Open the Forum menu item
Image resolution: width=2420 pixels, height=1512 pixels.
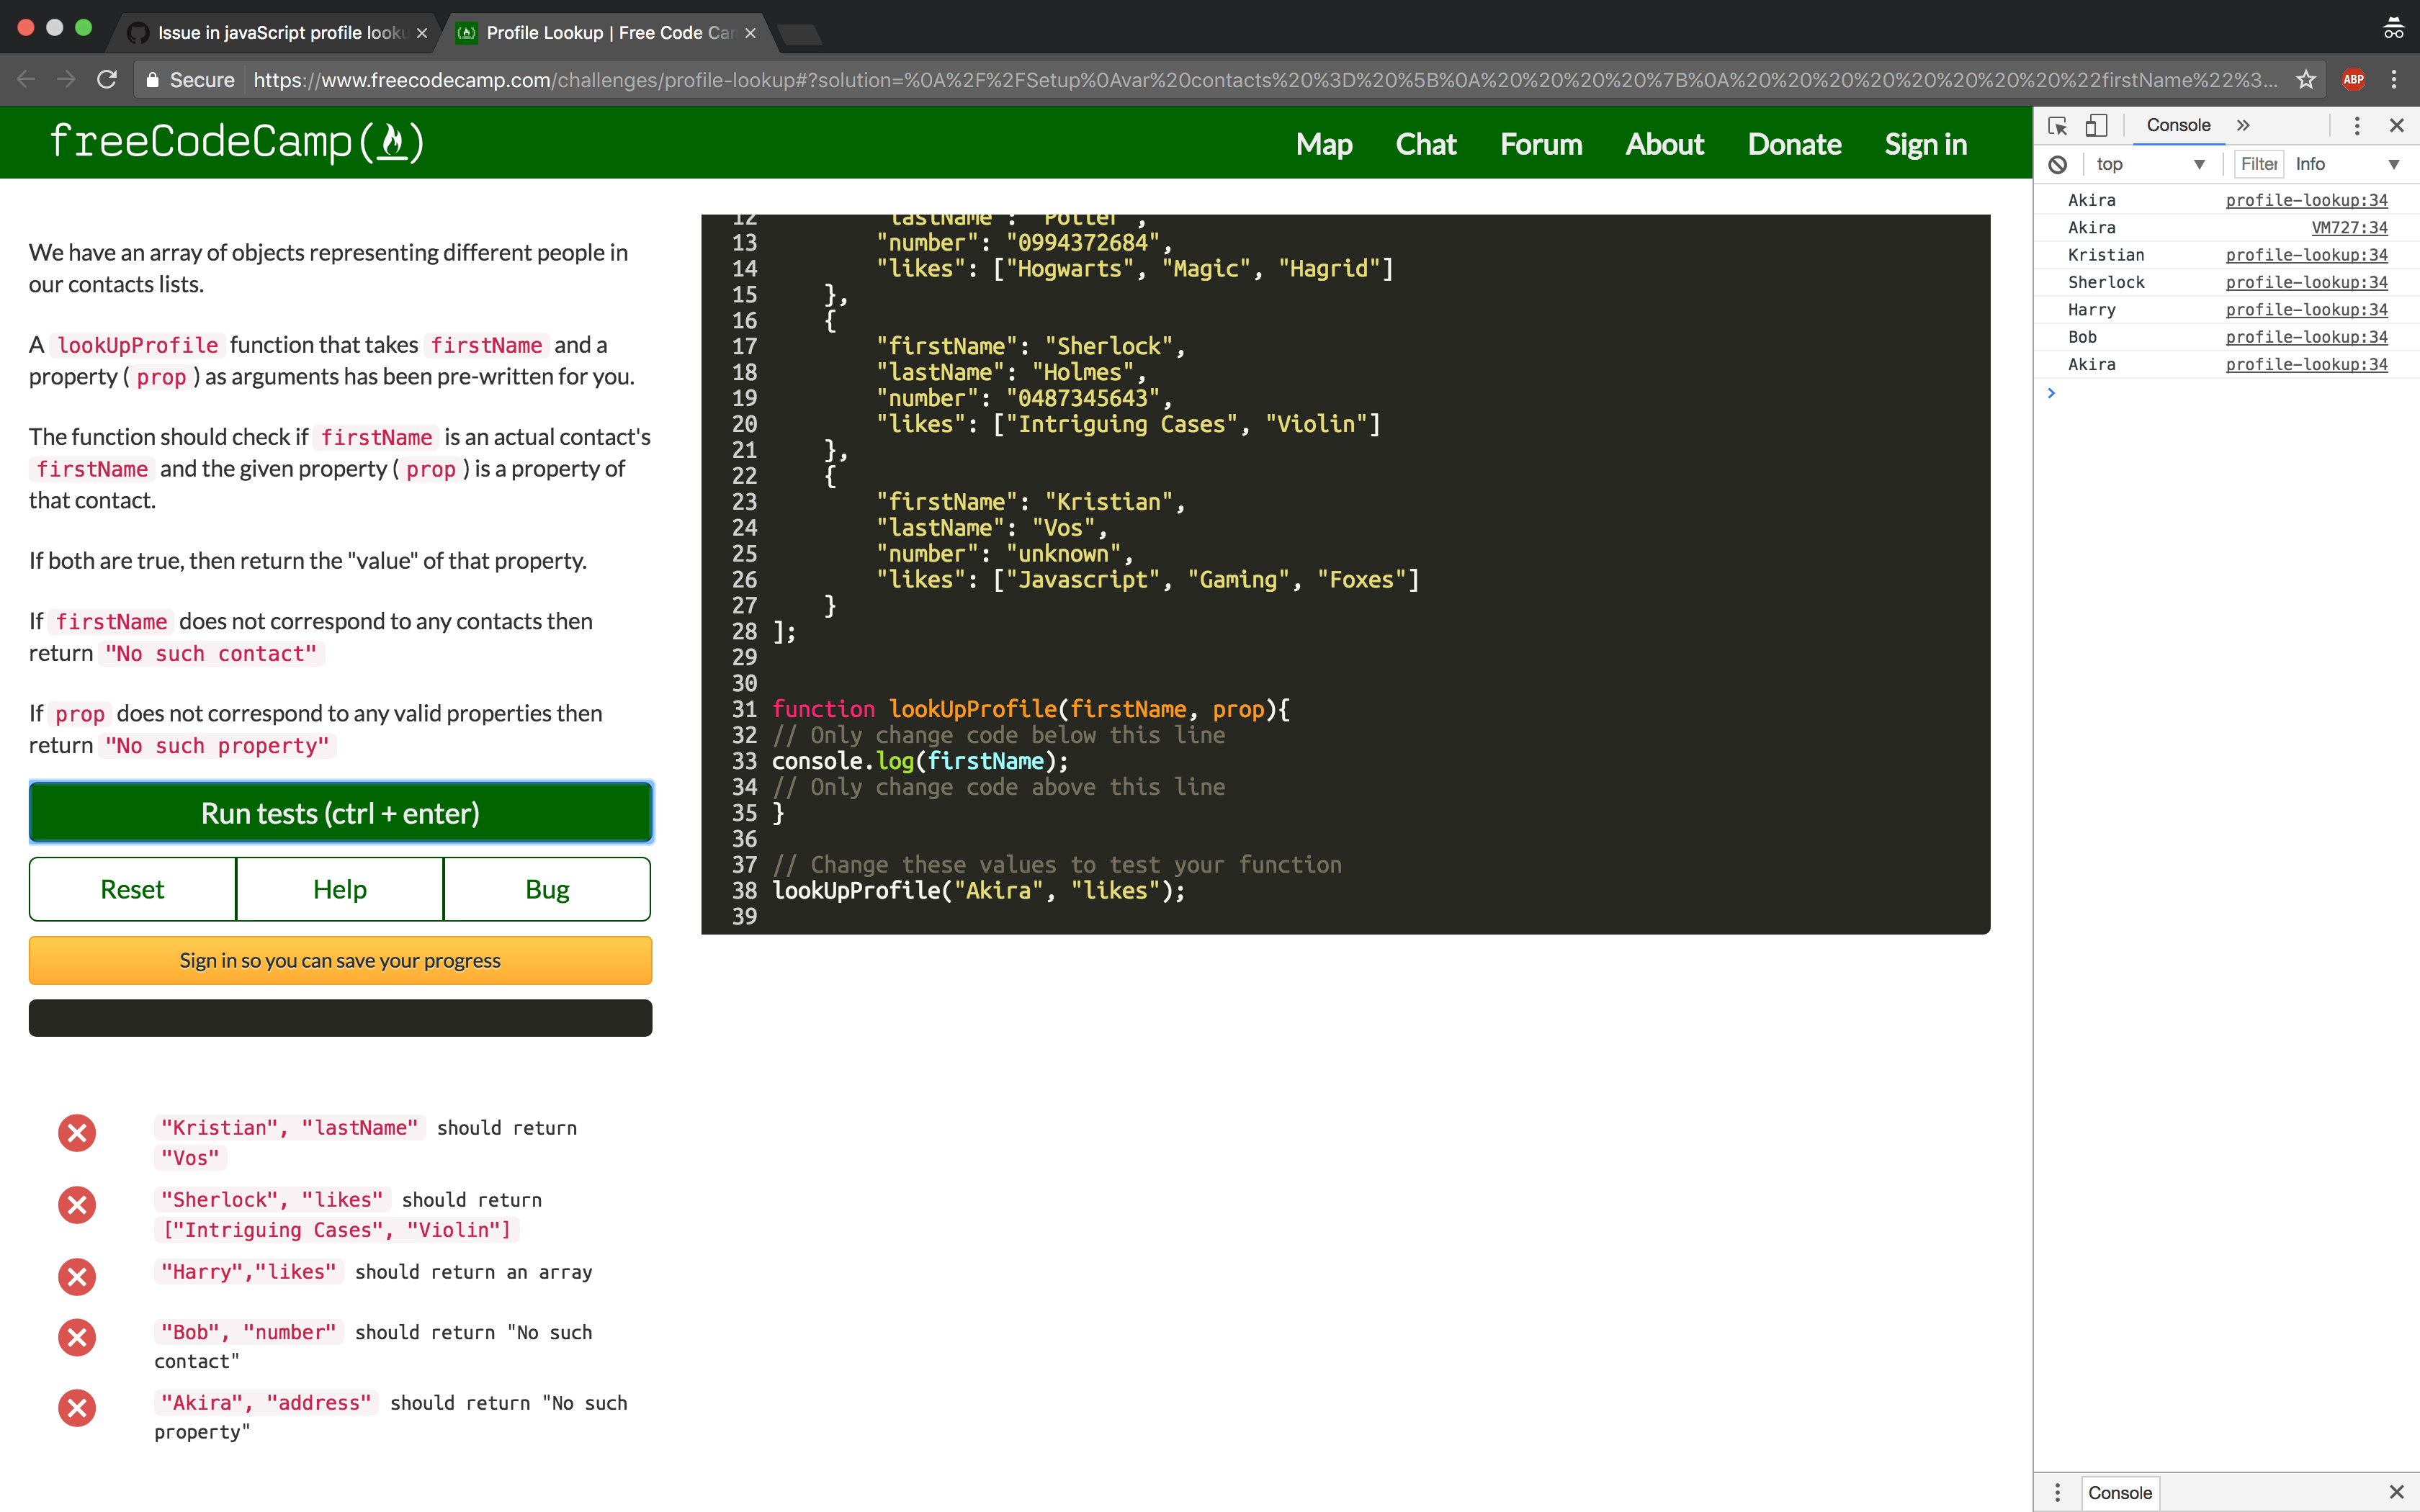point(1540,144)
